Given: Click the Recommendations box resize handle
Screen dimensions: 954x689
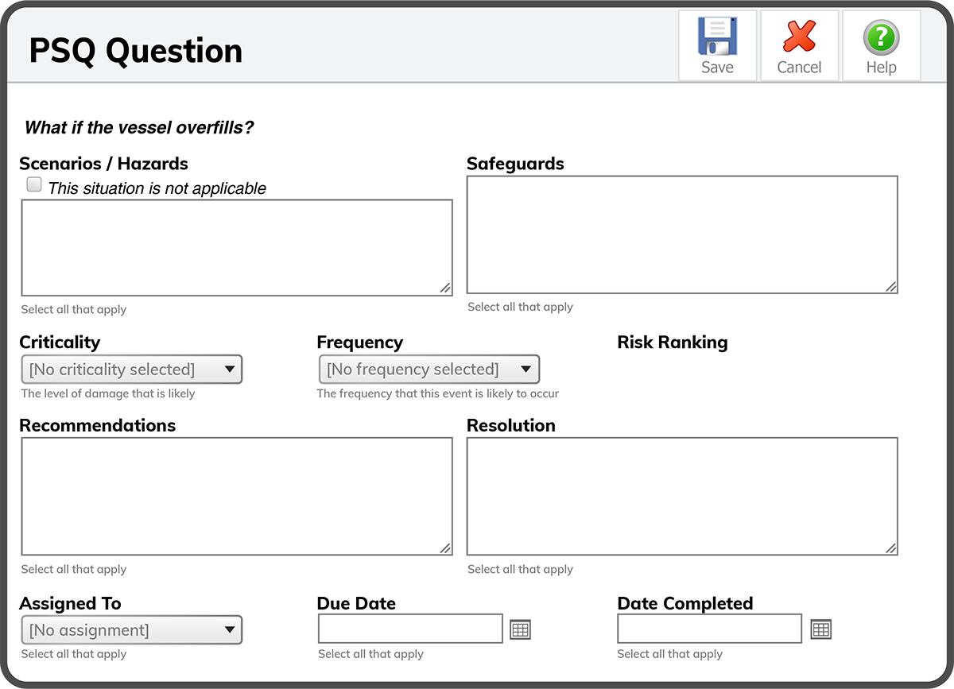Looking at the screenshot, I should tap(445, 548).
